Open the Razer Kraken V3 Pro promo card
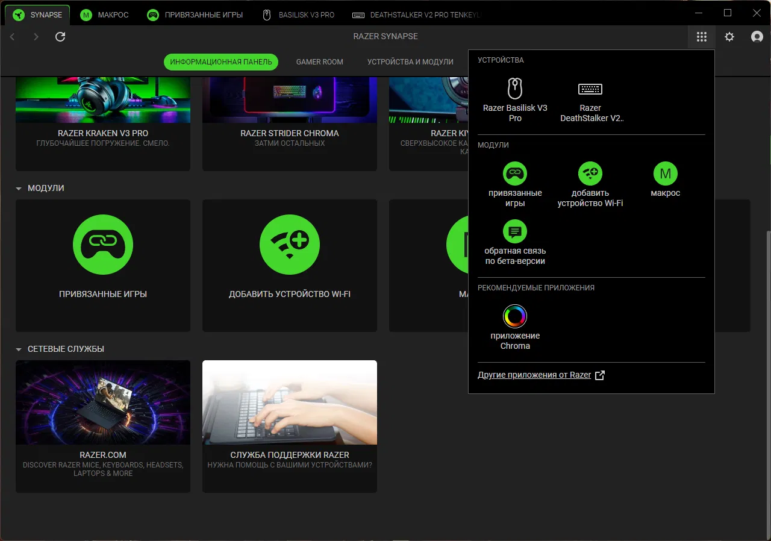 [x=103, y=124]
